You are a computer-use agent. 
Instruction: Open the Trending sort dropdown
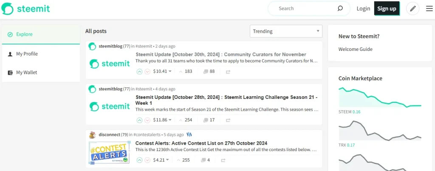[286, 31]
